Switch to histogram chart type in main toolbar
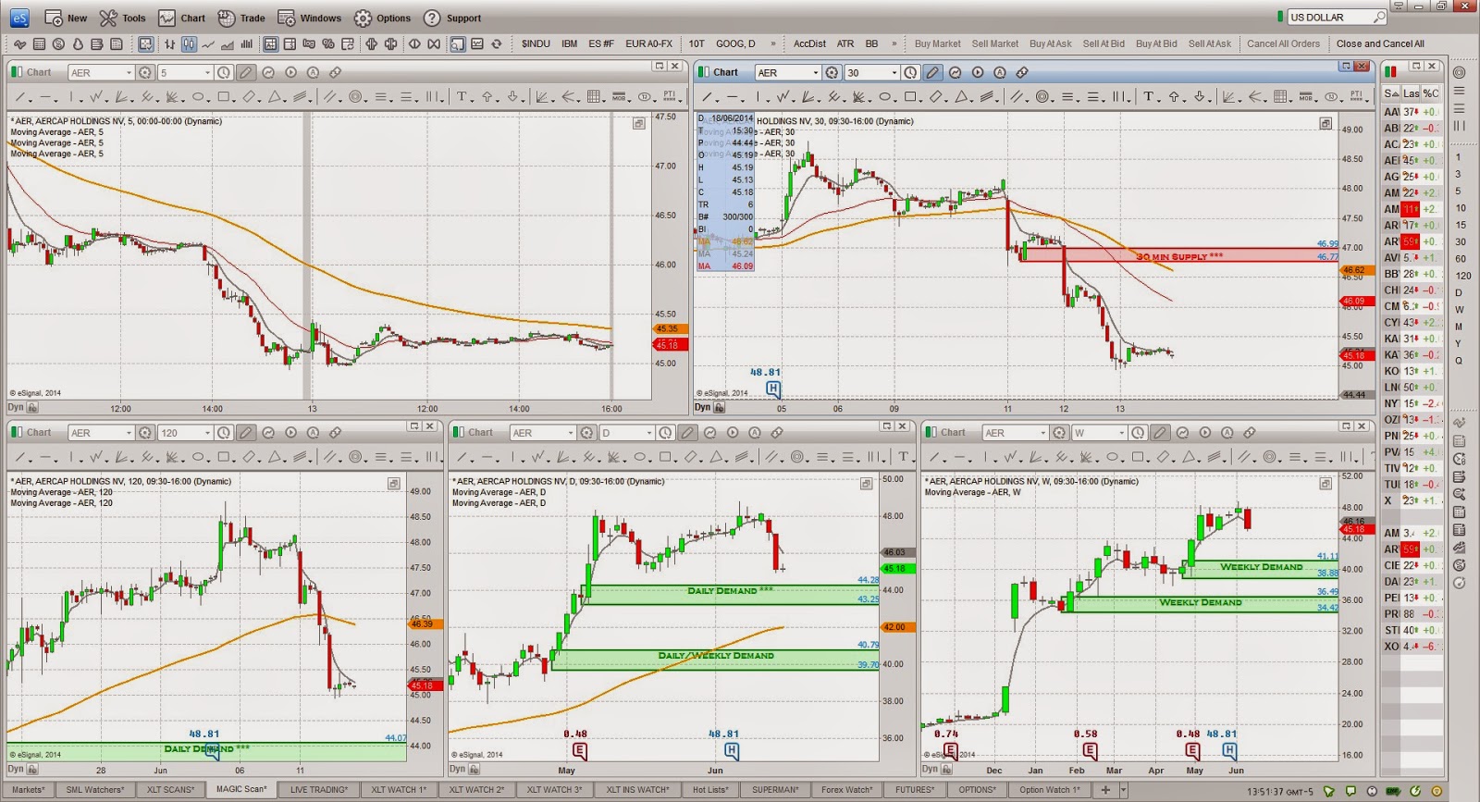The width and height of the screenshot is (1480, 802). pos(247,43)
